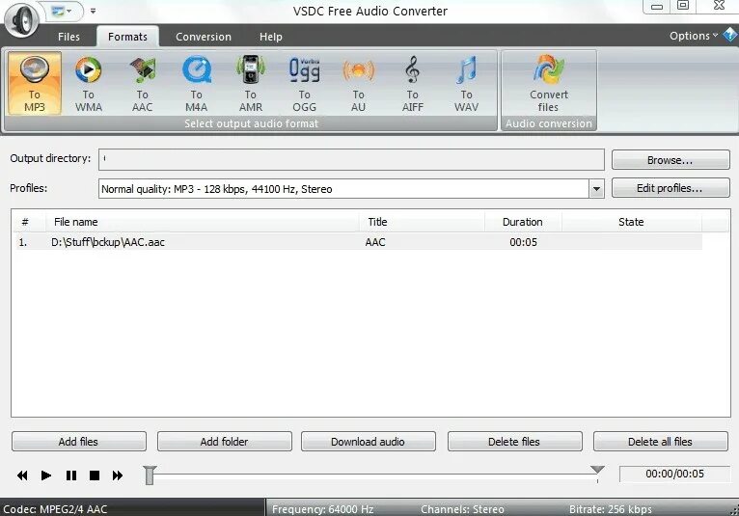This screenshot has height=516, width=739.
Task: Click the Bitrate: 256 kbps status text
Action: pyautogui.click(x=611, y=509)
